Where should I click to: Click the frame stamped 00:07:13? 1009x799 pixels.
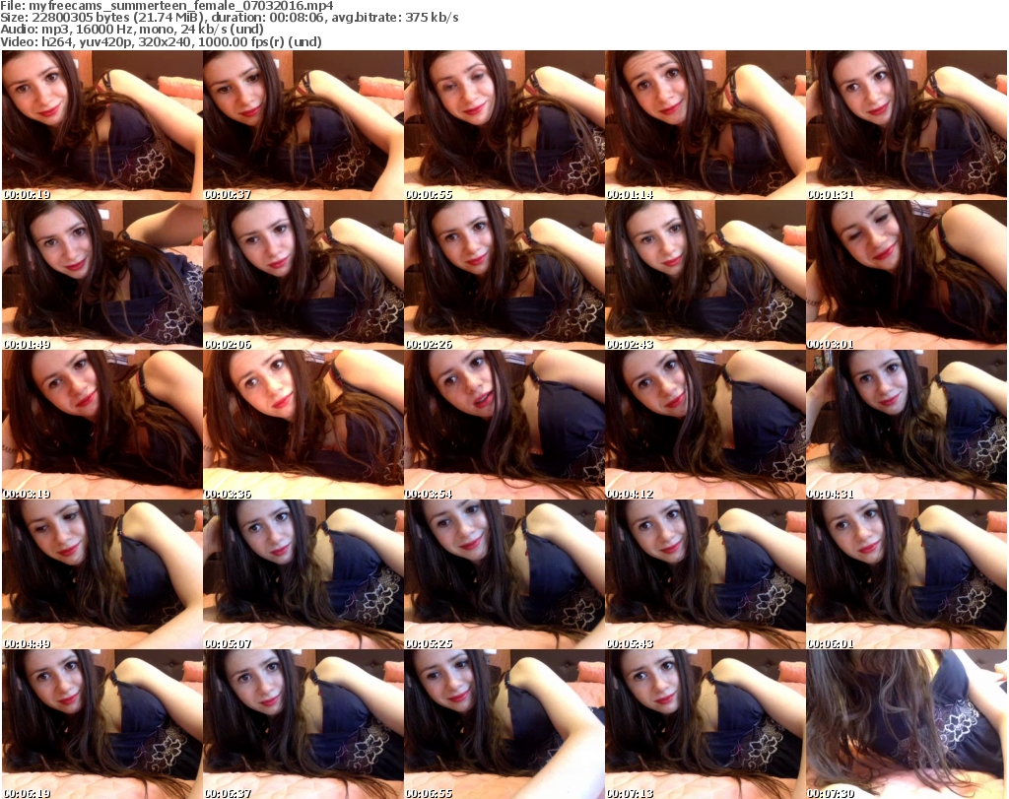[706, 724]
